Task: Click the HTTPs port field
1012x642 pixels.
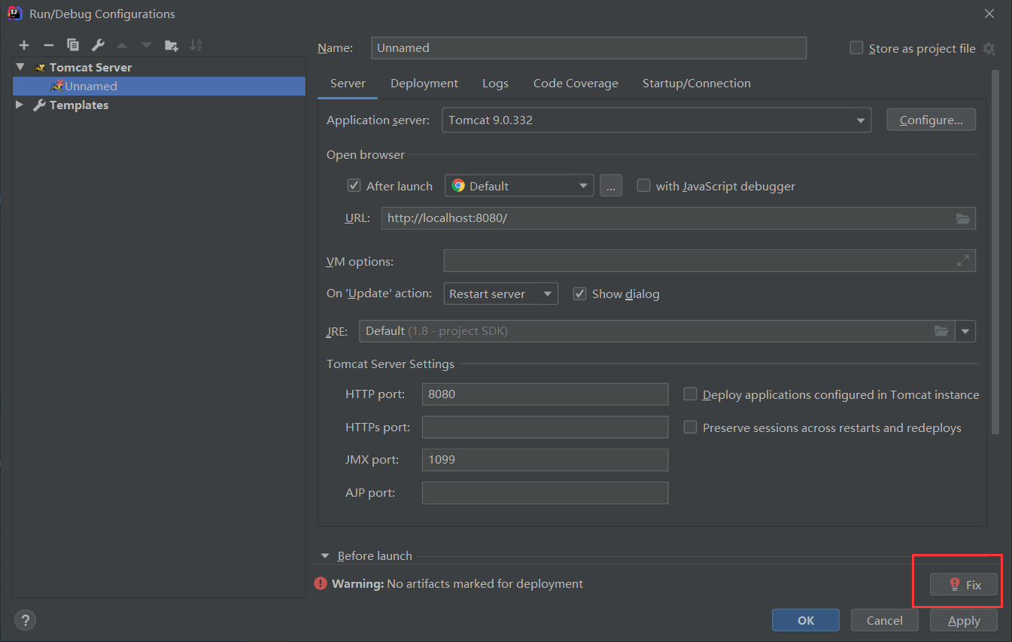Action: click(x=545, y=427)
